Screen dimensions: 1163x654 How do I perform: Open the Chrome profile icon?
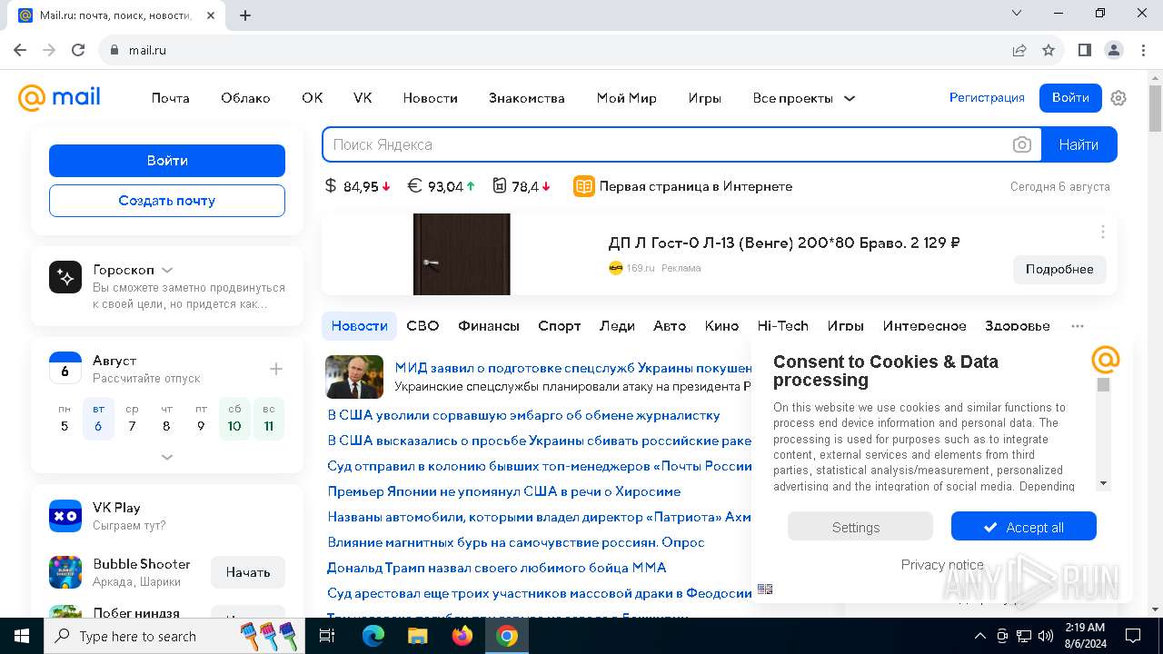pyautogui.click(x=1114, y=50)
